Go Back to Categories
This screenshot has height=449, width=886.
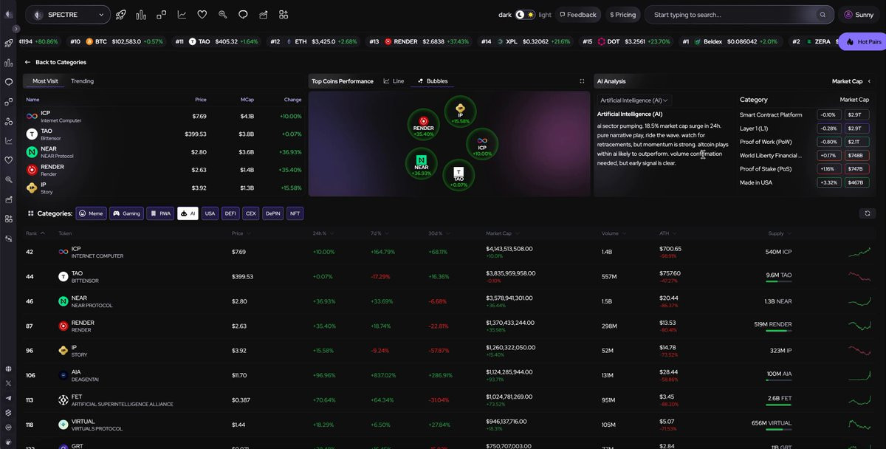tap(55, 62)
